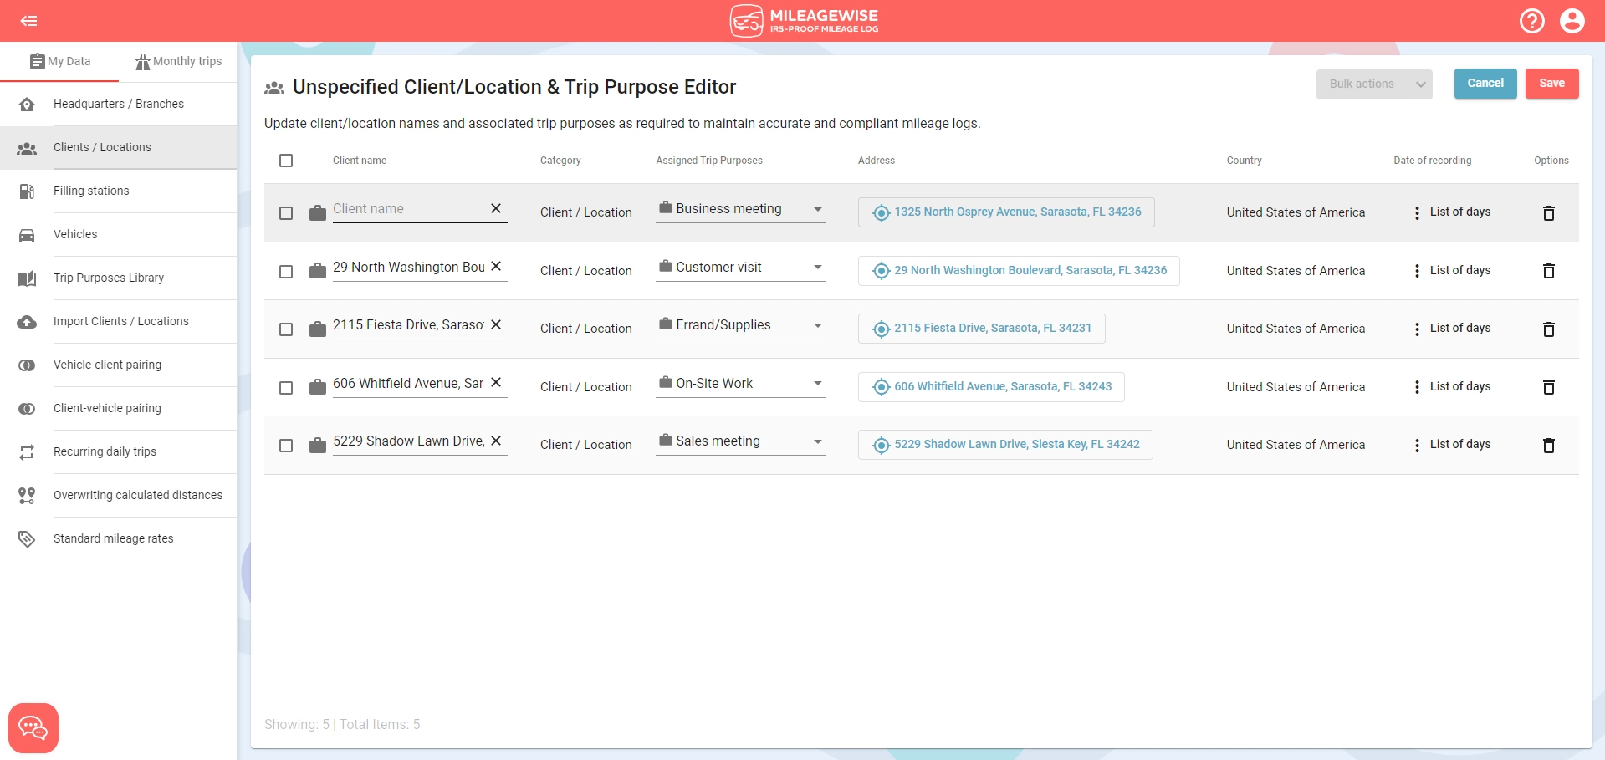Delete the 1325 North Osprey Avenue row

pyautogui.click(x=1548, y=213)
